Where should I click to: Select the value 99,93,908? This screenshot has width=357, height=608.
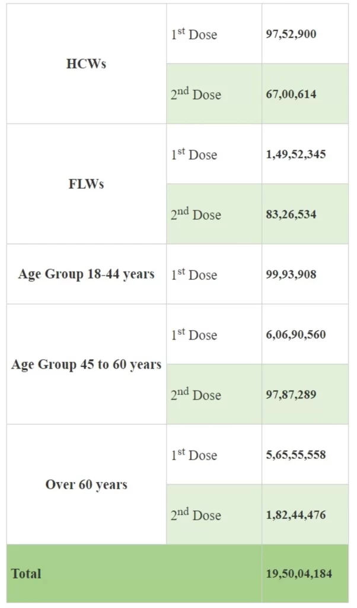pyautogui.click(x=291, y=274)
